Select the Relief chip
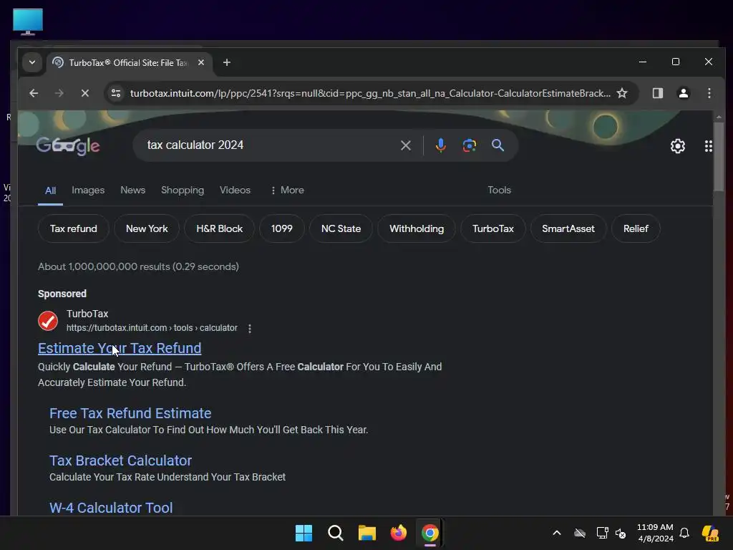The width and height of the screenshot is (733, 550). tap(636, 228)
